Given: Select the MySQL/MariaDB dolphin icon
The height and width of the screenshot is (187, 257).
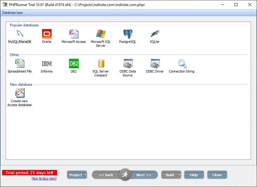Looking at the screenshot, I should click(x=20, y=34).
